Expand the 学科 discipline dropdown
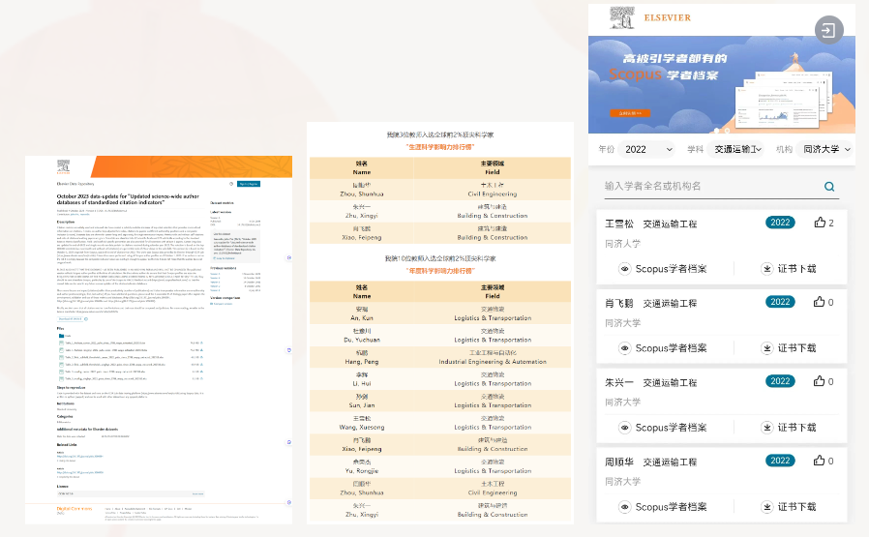 pyautogui.click(x=738, y=149)
